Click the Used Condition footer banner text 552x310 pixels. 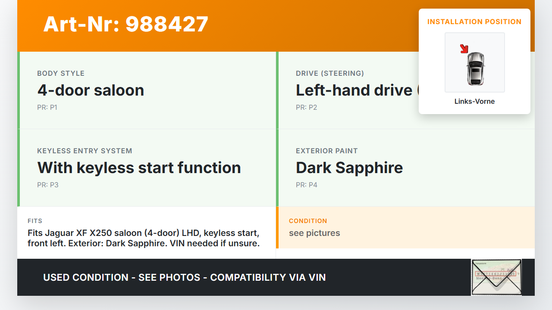[183, 278]
